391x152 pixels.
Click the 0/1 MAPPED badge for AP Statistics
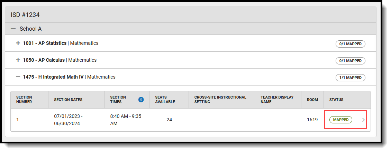[351, 44]
